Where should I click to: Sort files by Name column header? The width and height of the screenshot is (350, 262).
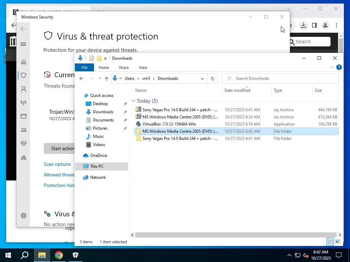coord(178,90)
